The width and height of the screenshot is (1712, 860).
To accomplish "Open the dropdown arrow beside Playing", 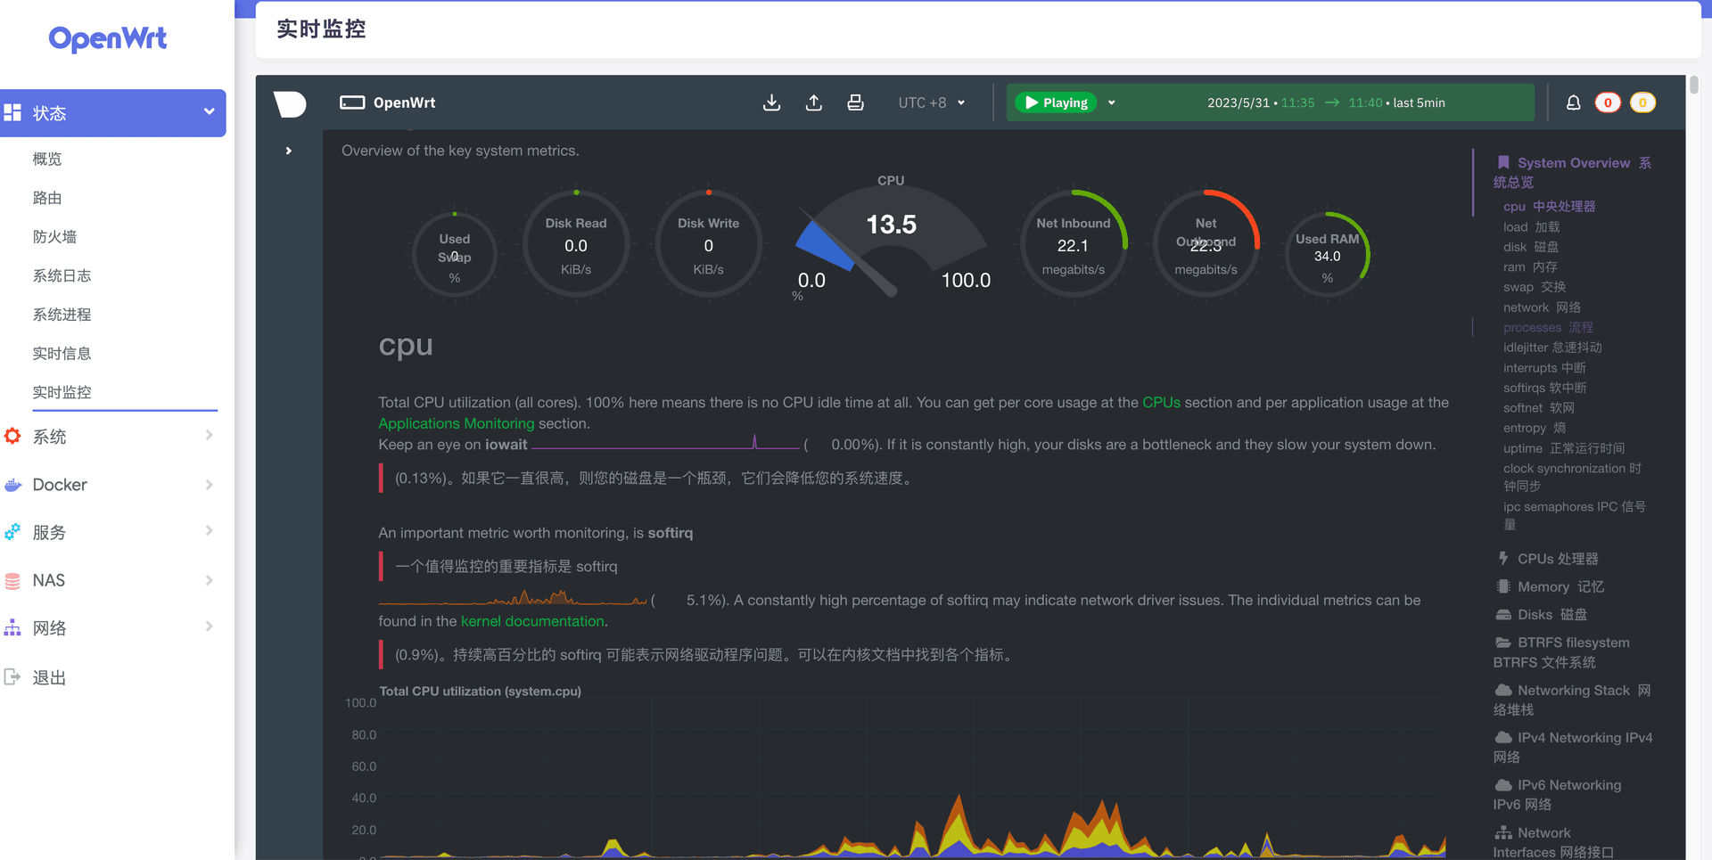I will 1112,102.
